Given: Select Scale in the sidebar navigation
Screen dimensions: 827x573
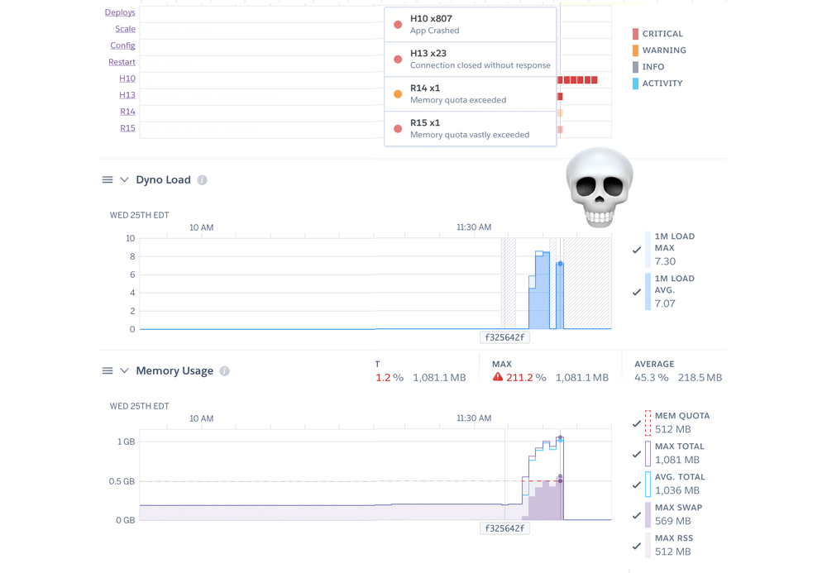Looking at the screenshot, I should [125, 28].
